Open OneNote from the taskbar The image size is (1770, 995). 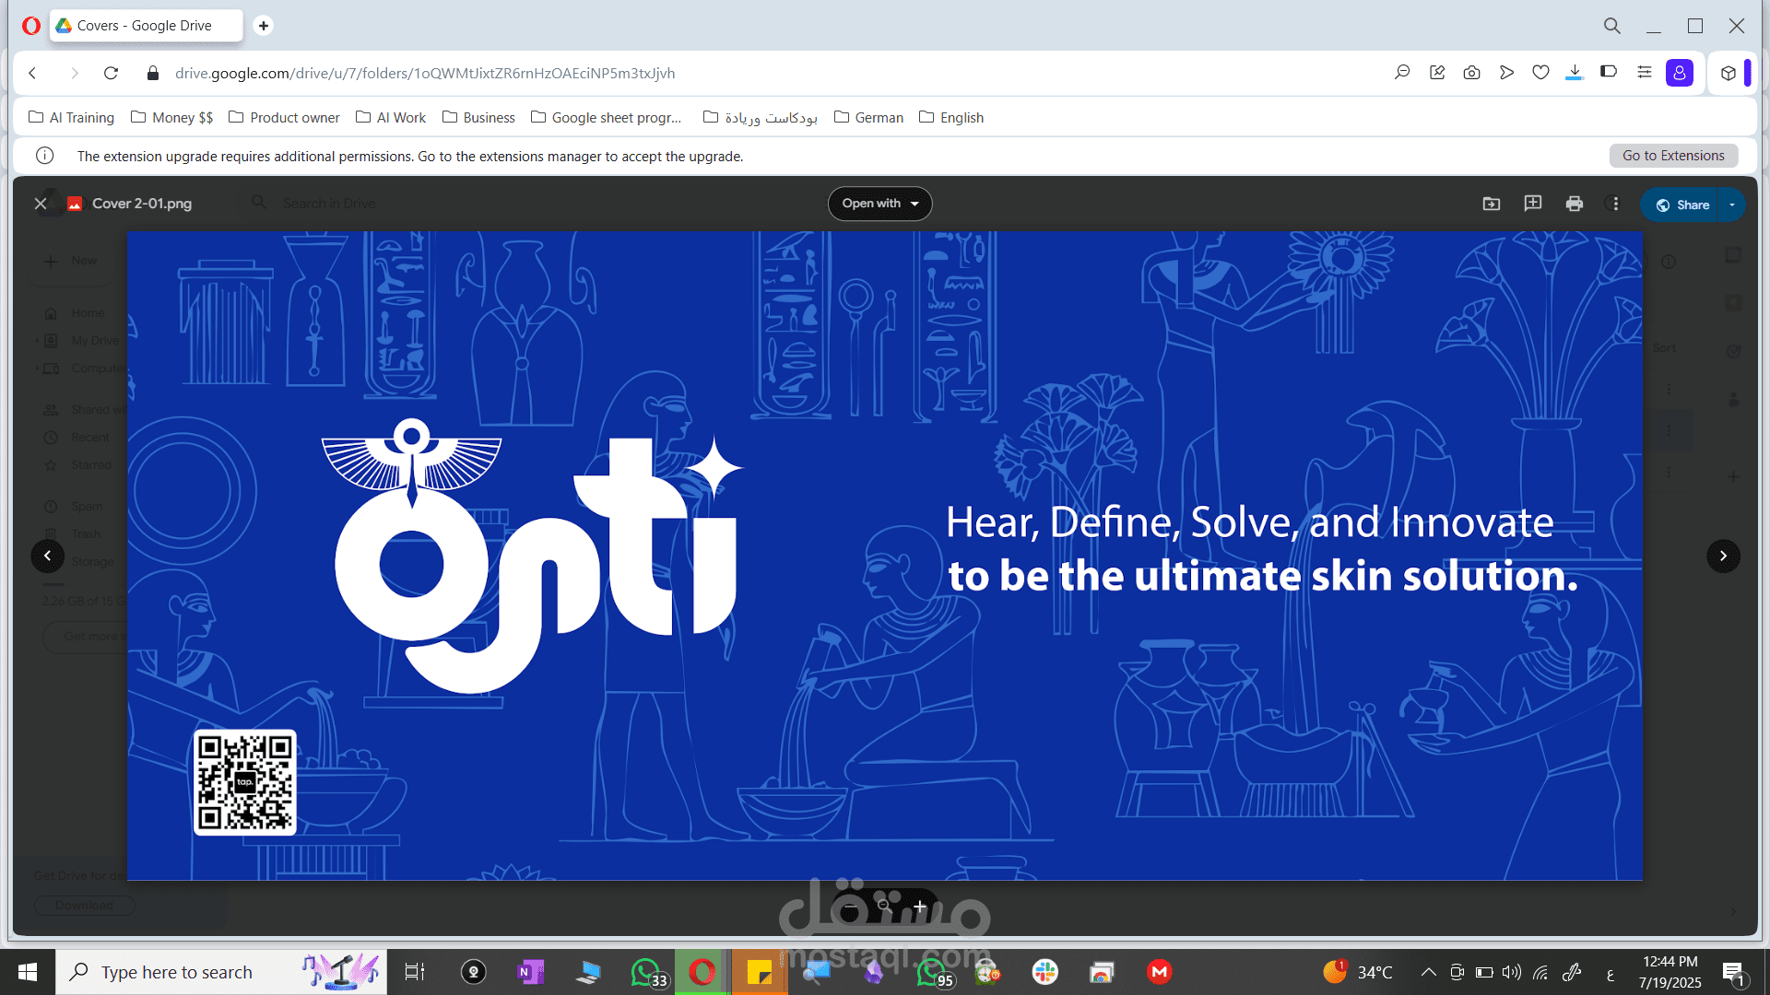531,972
